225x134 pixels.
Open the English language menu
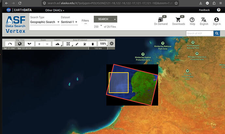coord(204,21)
